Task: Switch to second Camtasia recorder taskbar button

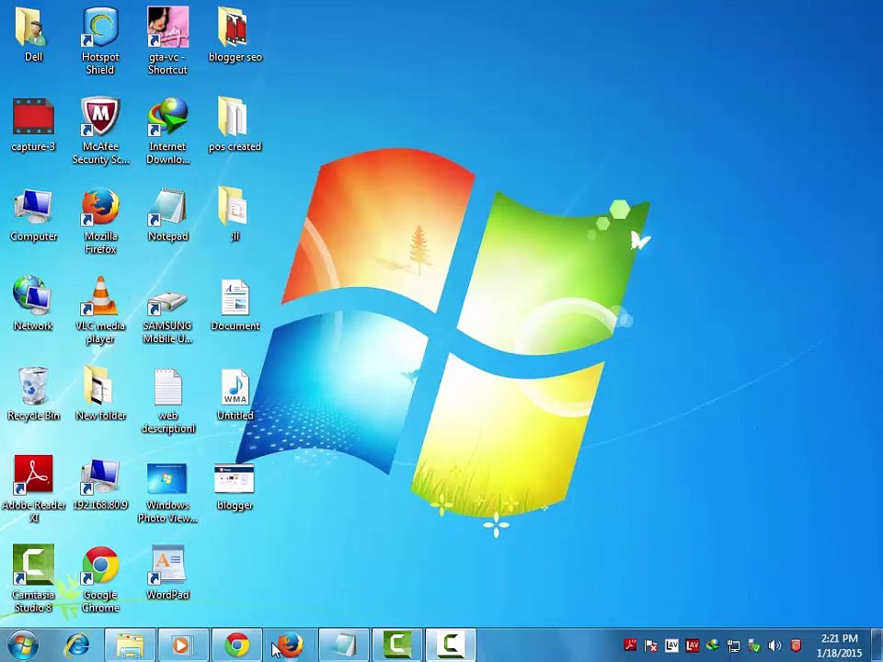Action: (x=451, y=645)
